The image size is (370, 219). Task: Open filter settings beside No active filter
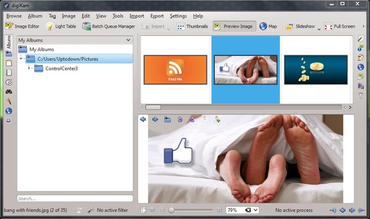[x=90, y=210]
